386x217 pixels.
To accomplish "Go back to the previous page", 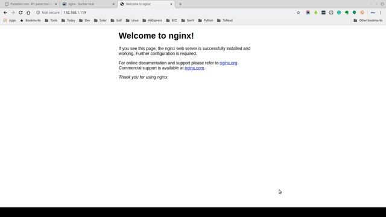I will point(5,13).
